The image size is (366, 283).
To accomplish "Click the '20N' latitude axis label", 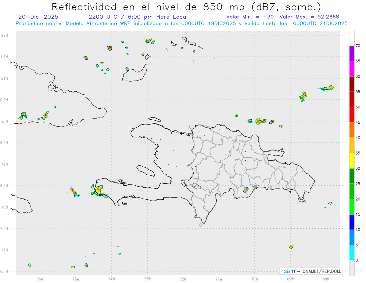I will click(5, 121).
